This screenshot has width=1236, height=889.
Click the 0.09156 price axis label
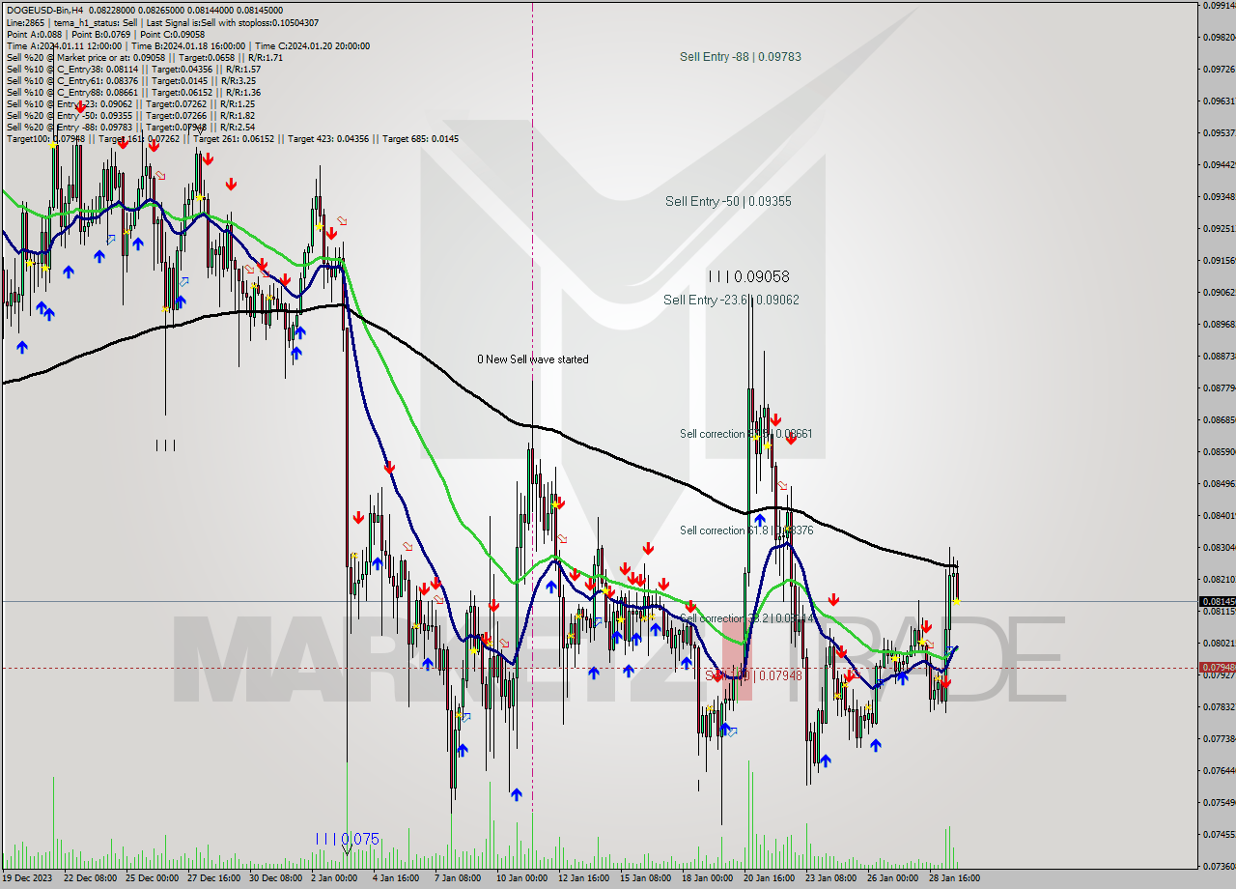[x=1219, y=260]
